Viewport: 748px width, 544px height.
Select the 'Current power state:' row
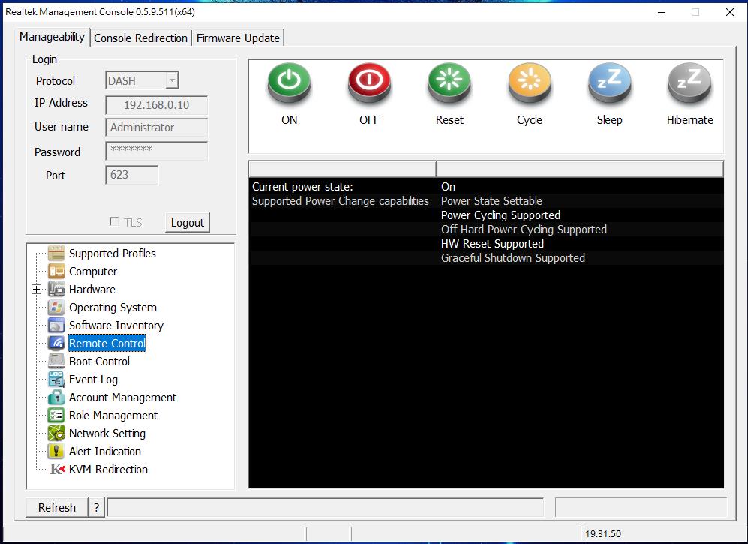point(486,187)
